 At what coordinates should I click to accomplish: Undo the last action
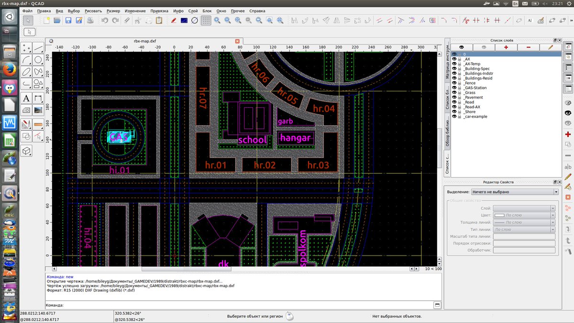tap(104, 20)
